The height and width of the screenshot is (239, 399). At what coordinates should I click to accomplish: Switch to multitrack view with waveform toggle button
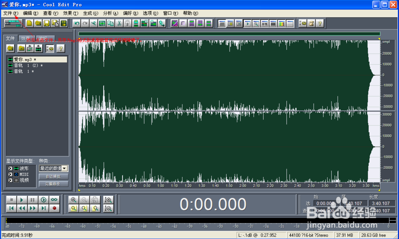(x=13, y=24)
